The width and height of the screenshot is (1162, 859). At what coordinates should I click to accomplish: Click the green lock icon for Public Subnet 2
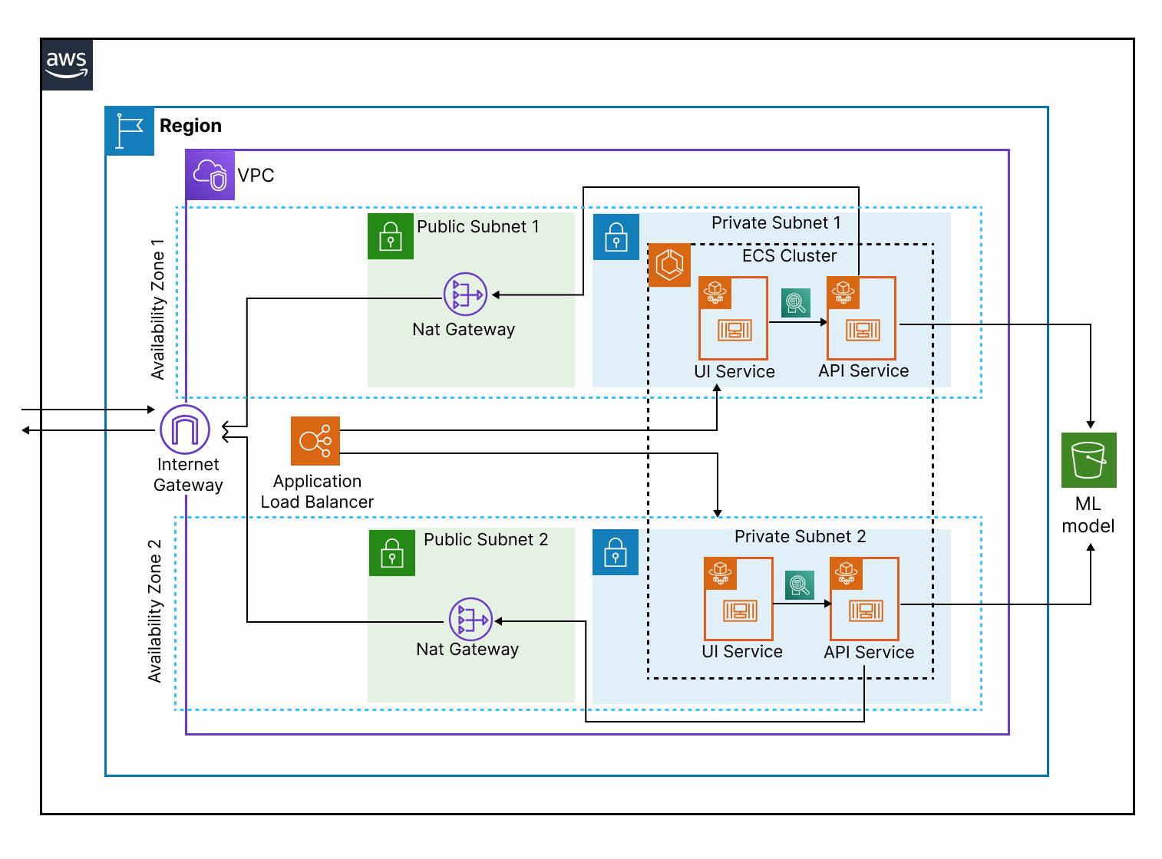(x=392, y=553)
